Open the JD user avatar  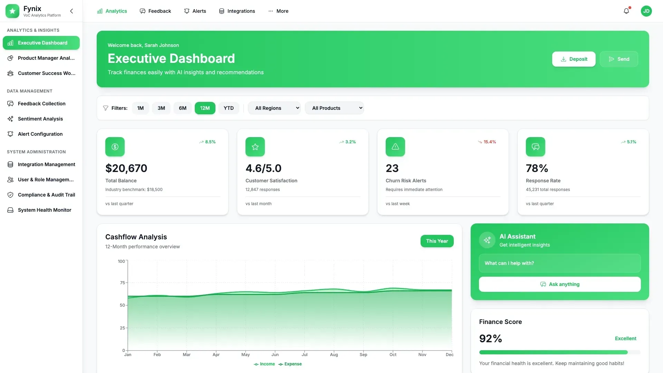[646, 11]
